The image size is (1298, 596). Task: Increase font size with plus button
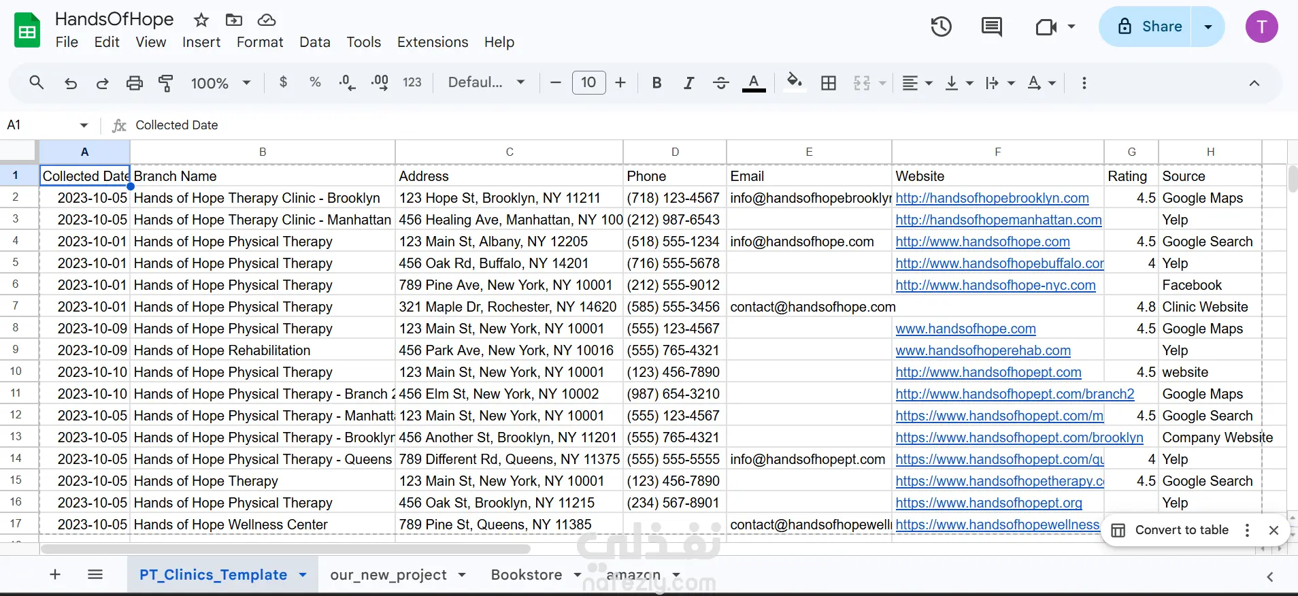click(620, 83)
